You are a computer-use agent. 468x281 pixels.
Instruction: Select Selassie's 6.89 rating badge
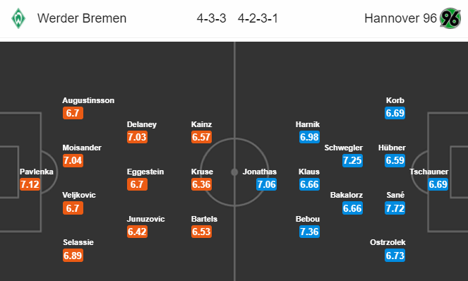[x=73, y=256]
